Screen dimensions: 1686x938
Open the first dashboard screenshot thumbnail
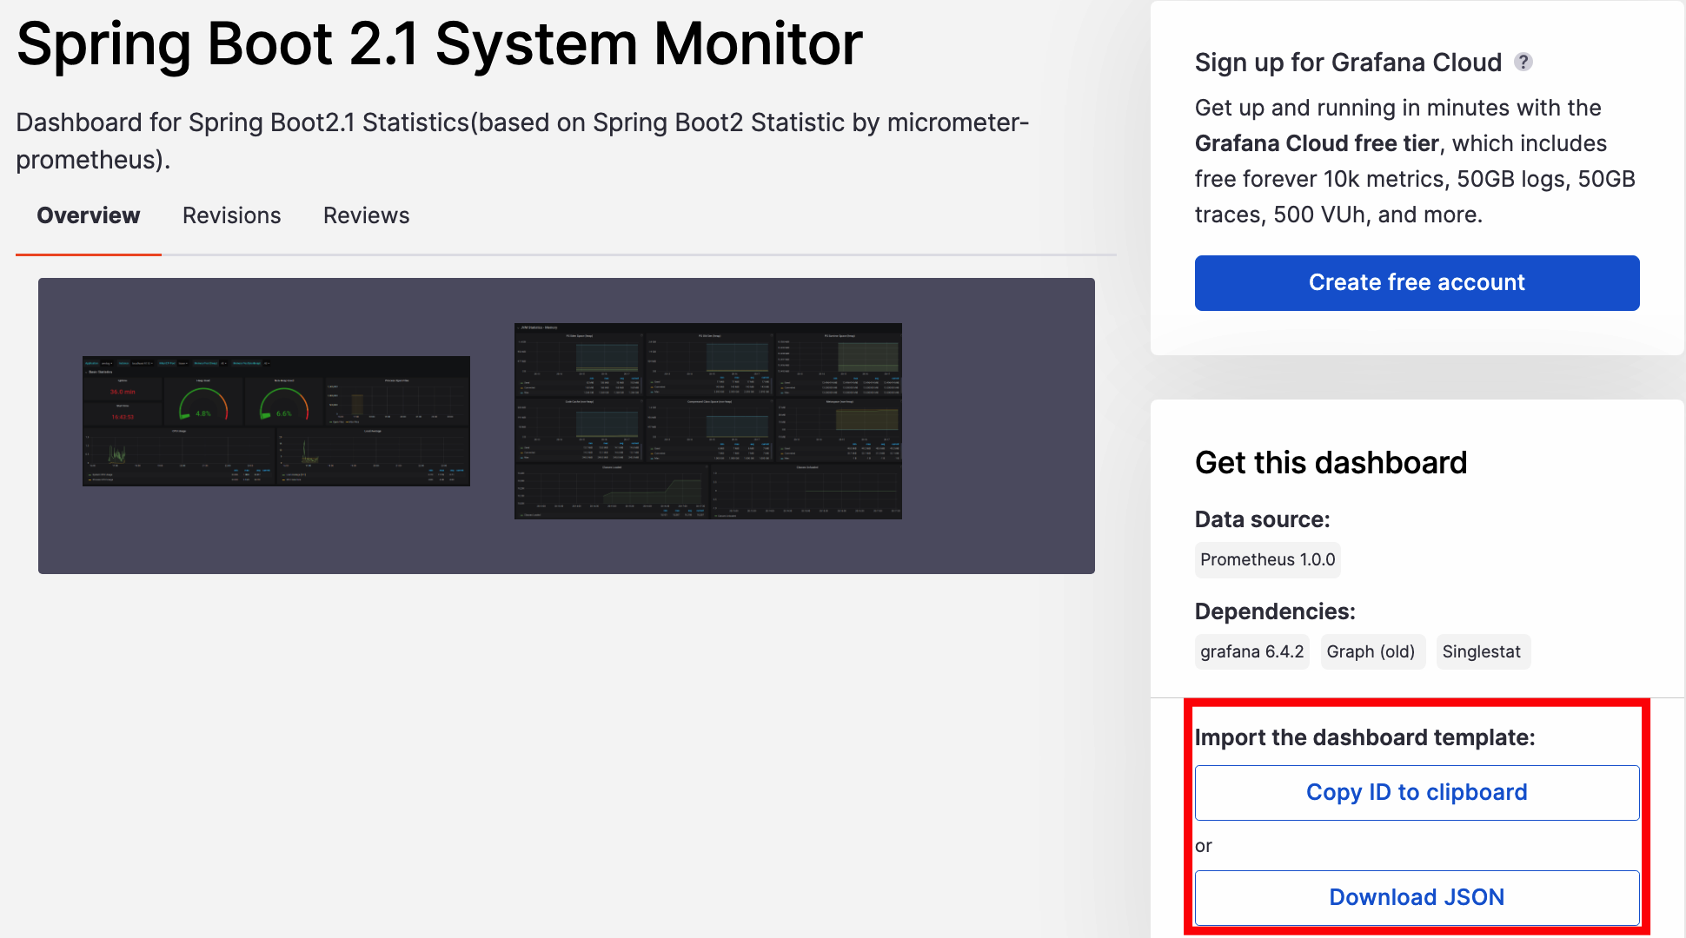point(275,420)
